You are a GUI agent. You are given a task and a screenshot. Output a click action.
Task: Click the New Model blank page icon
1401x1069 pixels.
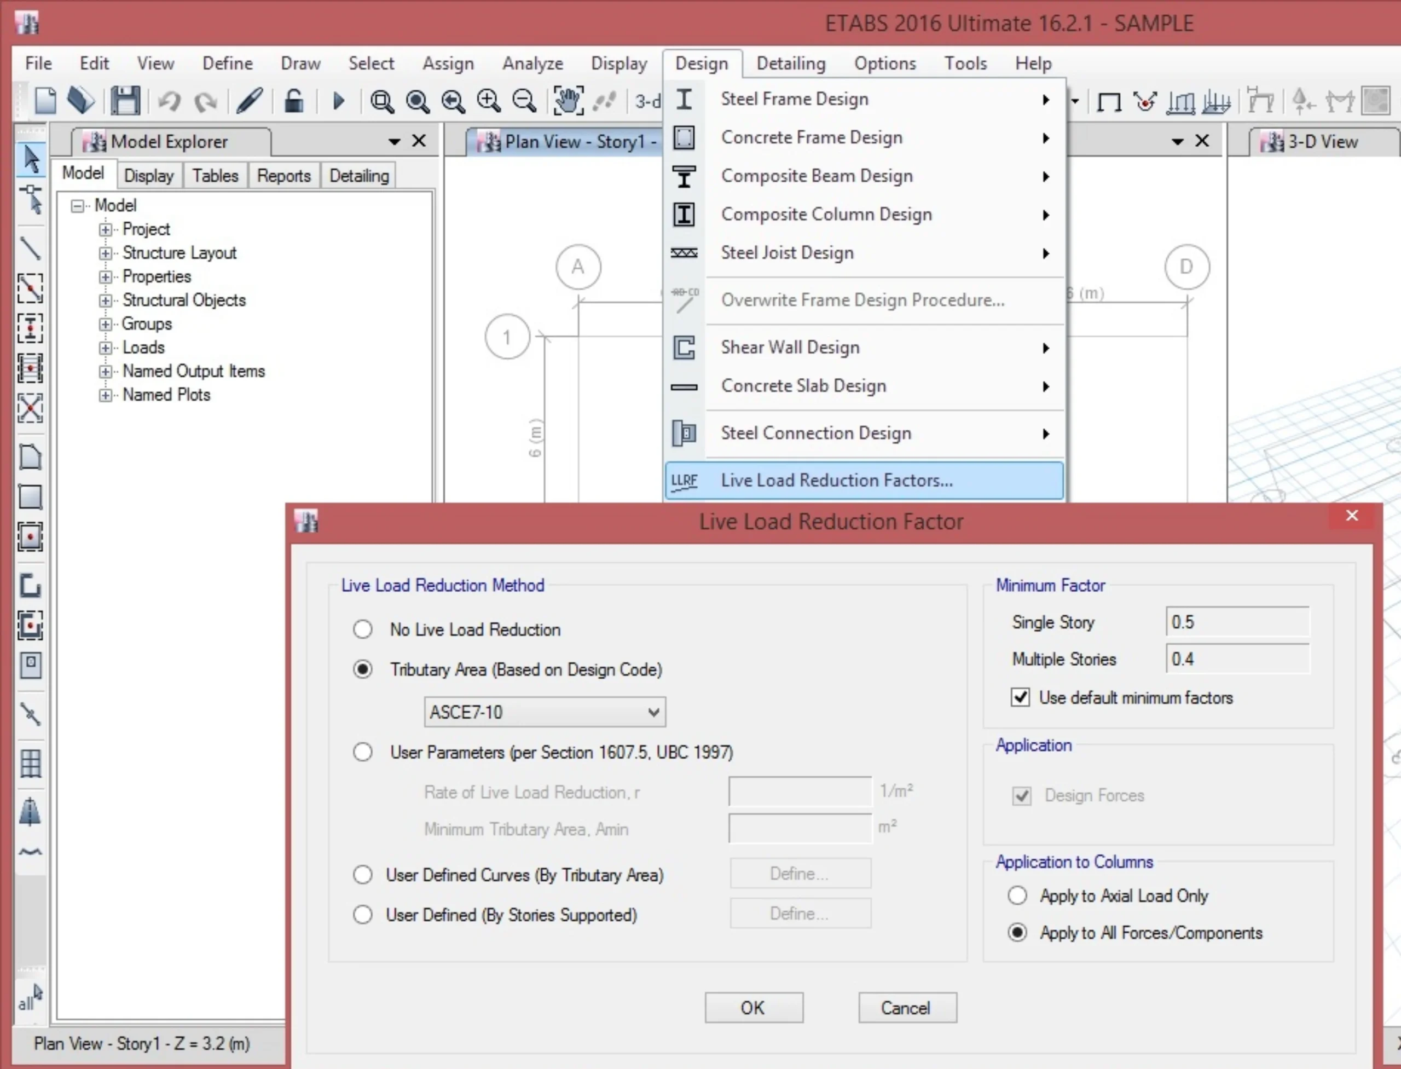(x=45, y=101)
